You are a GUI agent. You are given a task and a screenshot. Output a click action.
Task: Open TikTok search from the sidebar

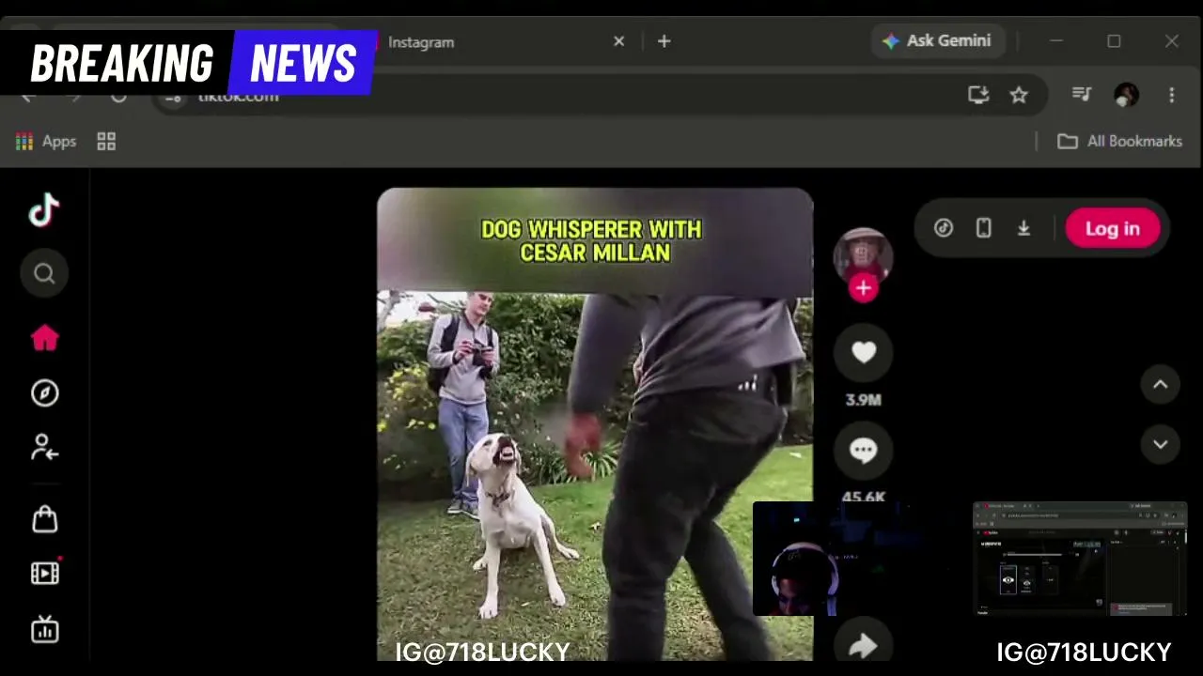pos(44,273)
